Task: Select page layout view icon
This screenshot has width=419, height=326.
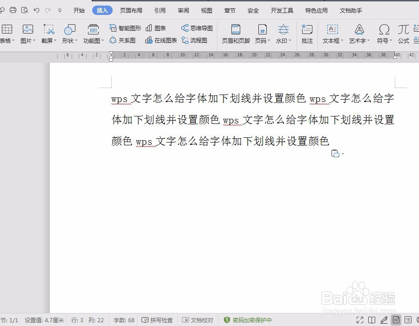Action: click(x=396, y=319)
